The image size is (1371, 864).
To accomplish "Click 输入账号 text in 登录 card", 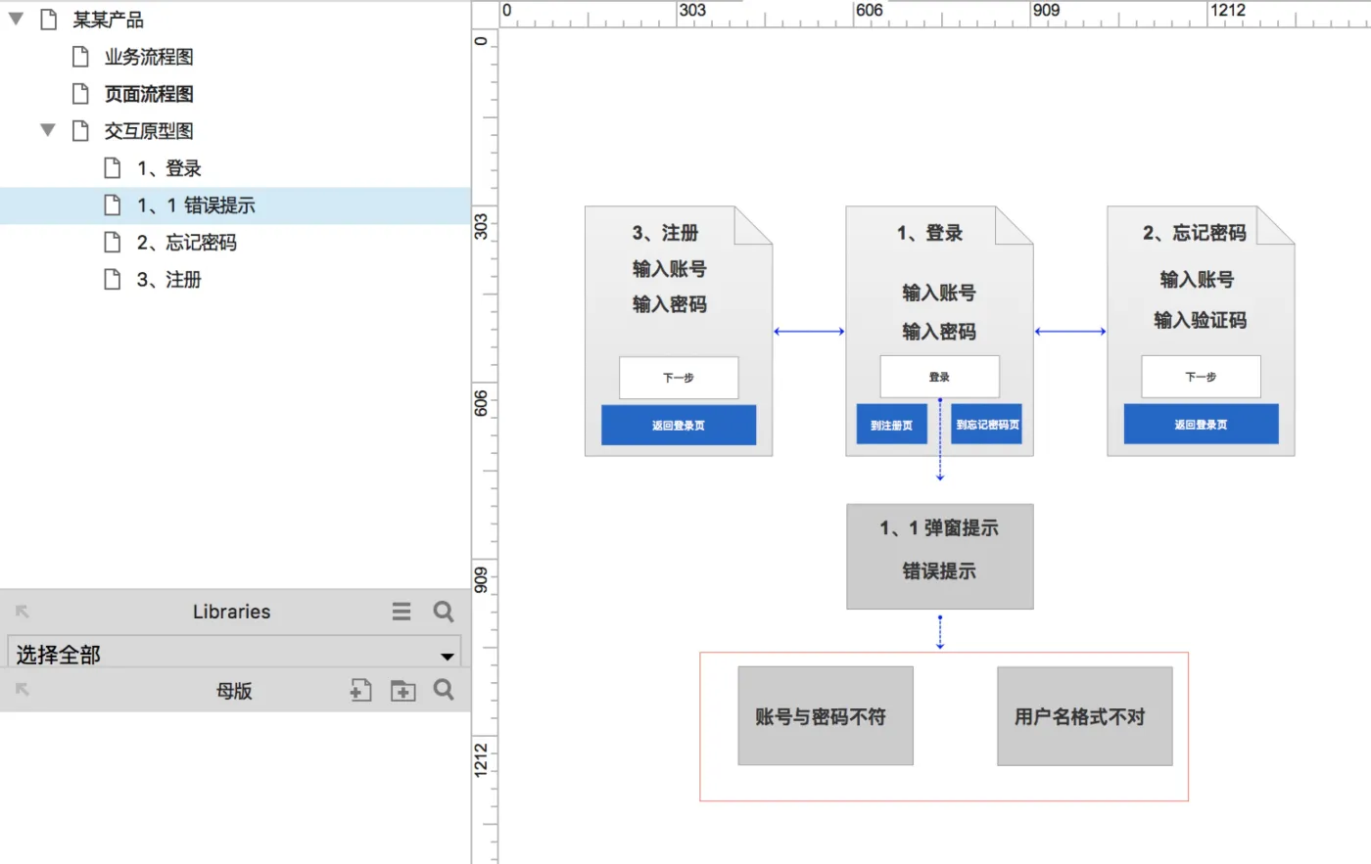I will [x=939, y=293].
